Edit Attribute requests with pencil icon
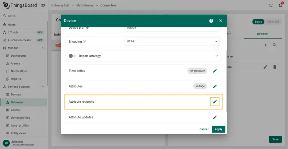The height and width of the screenshot is (149, 288). coord(215,102)
